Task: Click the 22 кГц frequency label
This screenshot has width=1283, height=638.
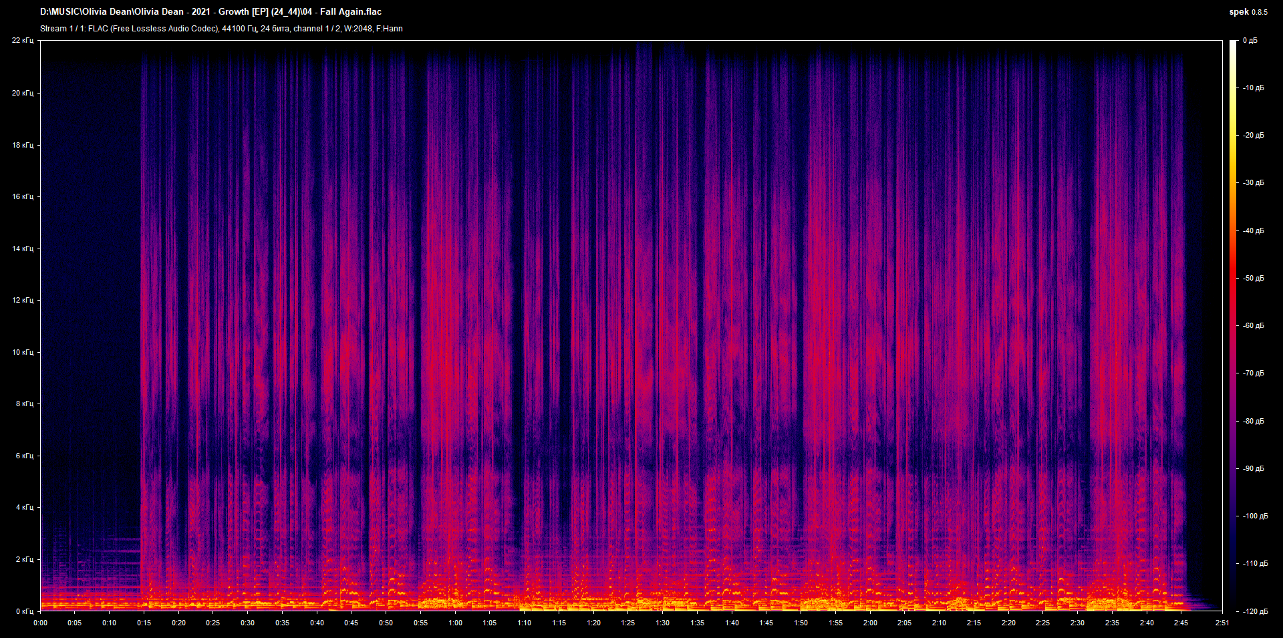Action: 23,41
